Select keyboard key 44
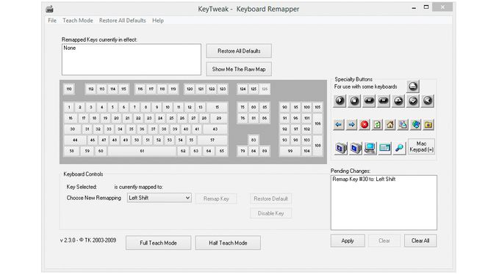The image size is (488, 274). coord(75,140)
